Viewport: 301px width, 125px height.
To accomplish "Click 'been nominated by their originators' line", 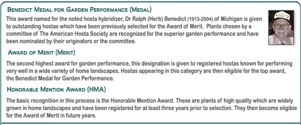I will pos(49,42).
